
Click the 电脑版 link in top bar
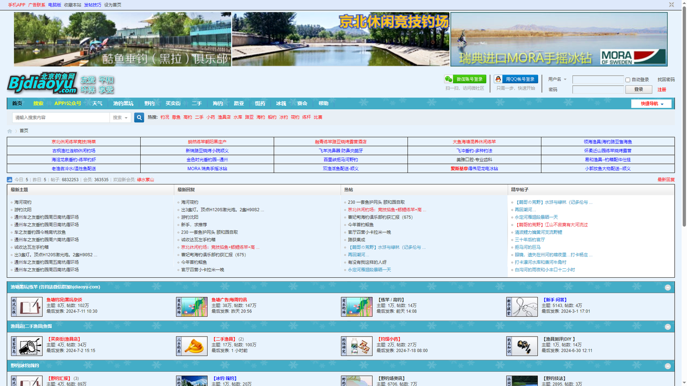pyautogui.click(x=55, y=5)
